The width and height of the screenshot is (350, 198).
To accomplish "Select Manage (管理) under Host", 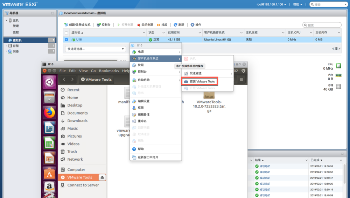I will point(16,26).
